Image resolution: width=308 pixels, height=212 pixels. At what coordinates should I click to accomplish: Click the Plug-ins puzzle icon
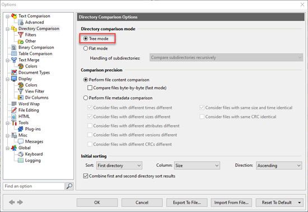(21, 129)
